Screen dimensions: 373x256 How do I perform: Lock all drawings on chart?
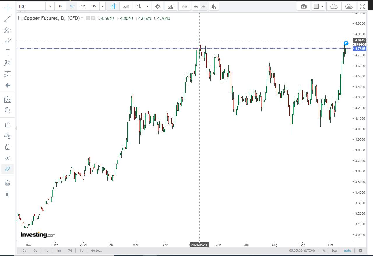(x=7, y=146)
